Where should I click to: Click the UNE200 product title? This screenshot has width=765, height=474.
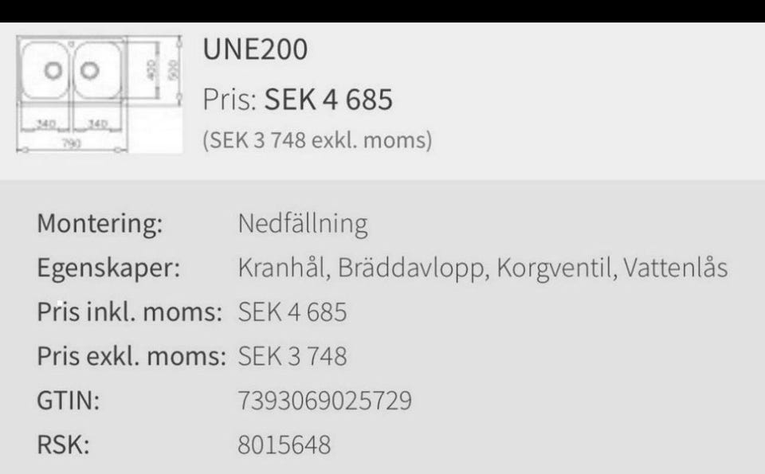click(x=255, y=50)
